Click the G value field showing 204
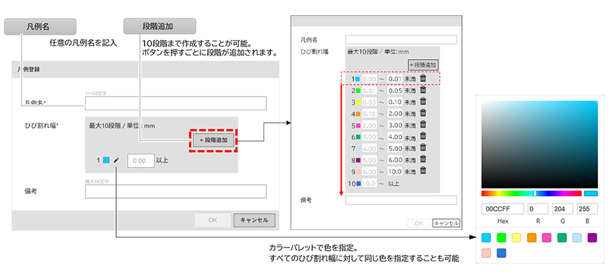612x278 pixels. tap(561, 209)
